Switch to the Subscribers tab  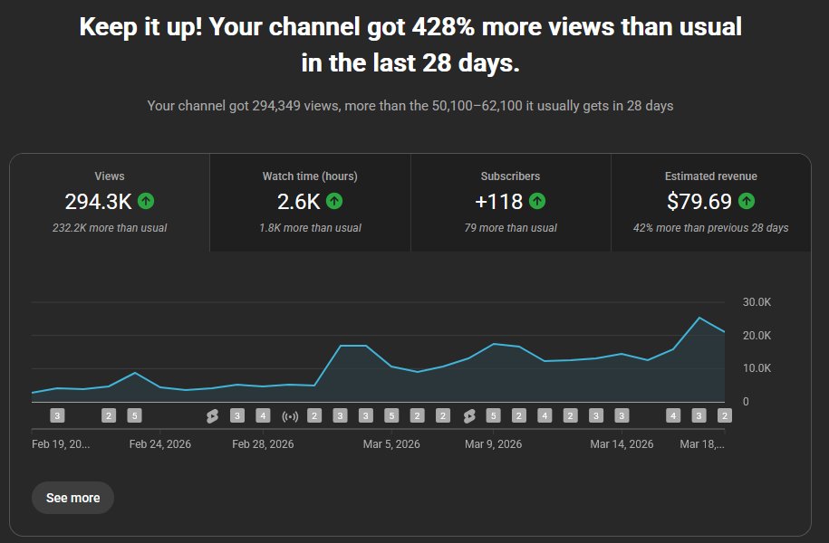(510, 203)
